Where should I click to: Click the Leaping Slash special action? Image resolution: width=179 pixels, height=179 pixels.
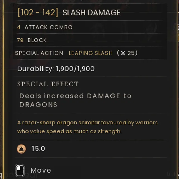tap(91, 53)
